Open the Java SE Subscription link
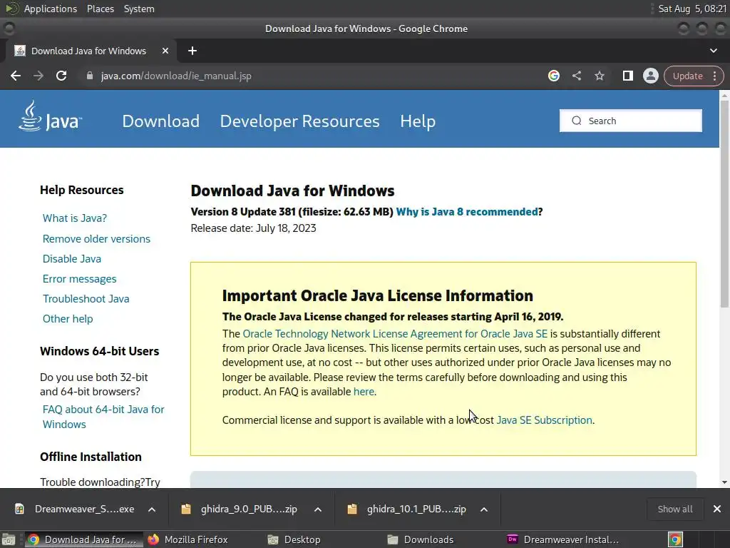Screen dimensions: 730x548 tap(544, 420)
